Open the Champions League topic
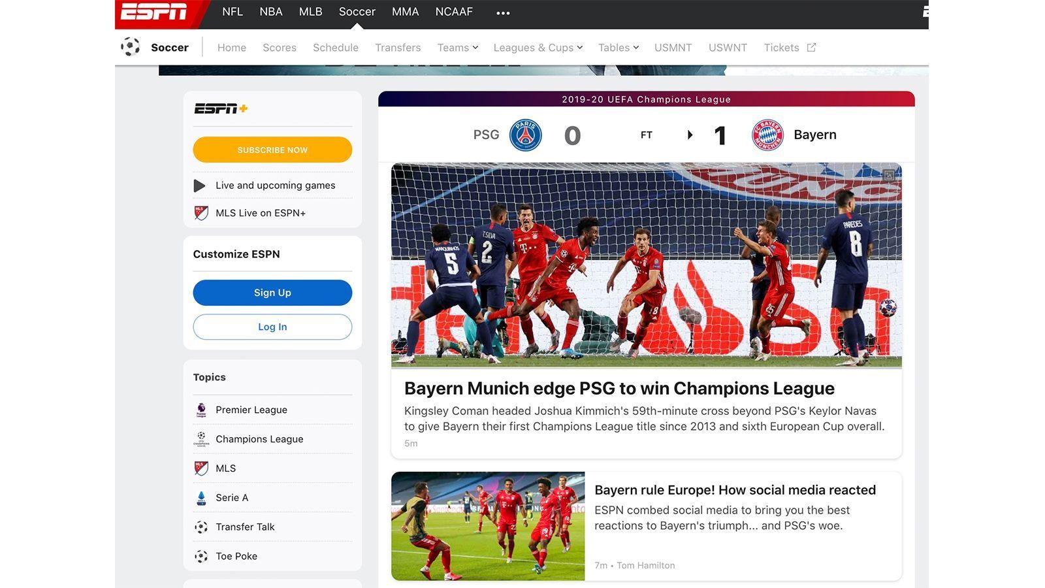 [259, 439]
